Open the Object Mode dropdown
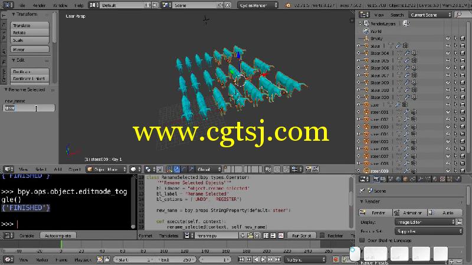Viewport: 472px width, 265px height. point(106,170)
